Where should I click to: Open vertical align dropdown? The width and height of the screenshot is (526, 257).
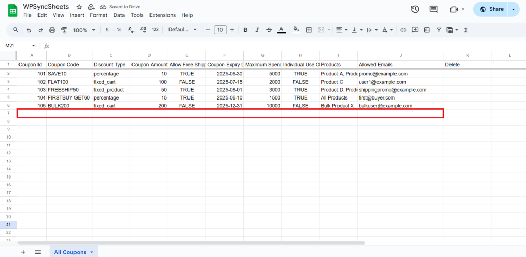click(x=357, y=30)
